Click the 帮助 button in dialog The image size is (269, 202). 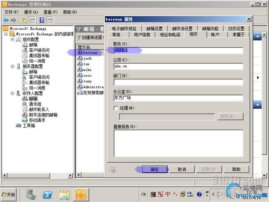pyautogui.click(x=236, y=169)
